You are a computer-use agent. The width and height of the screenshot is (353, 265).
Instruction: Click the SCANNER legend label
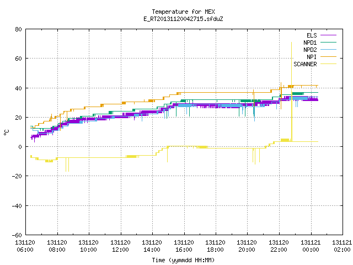click(305, 64)
